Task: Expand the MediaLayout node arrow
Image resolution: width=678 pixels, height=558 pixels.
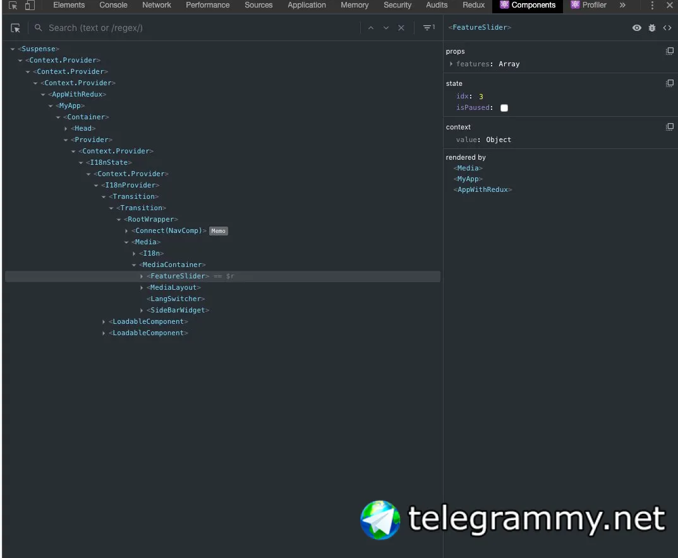Action: tap(142, 288)
